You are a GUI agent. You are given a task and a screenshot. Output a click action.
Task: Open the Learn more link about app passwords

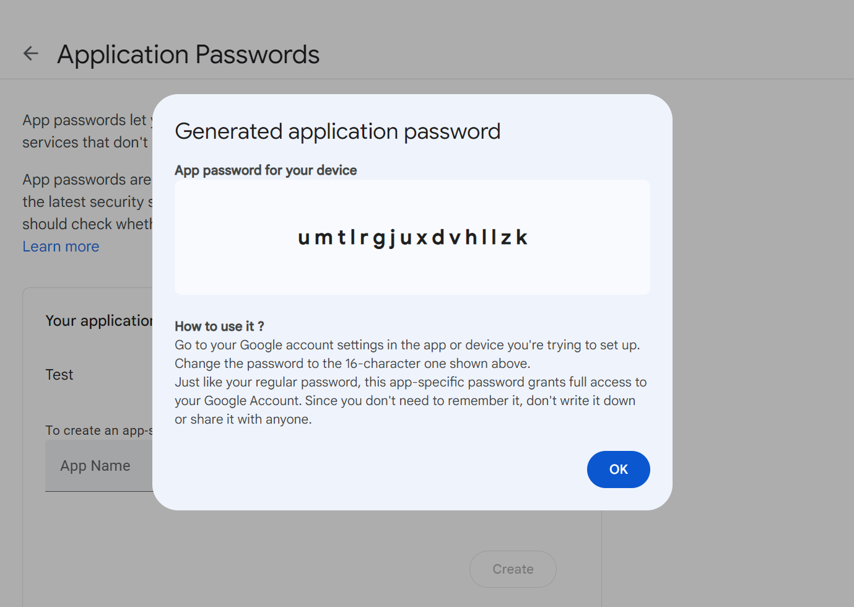pos(60,246)
